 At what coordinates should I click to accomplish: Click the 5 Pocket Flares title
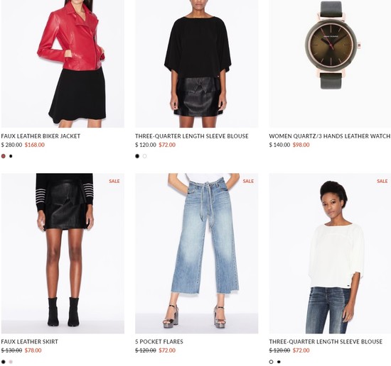coord(159,342)
